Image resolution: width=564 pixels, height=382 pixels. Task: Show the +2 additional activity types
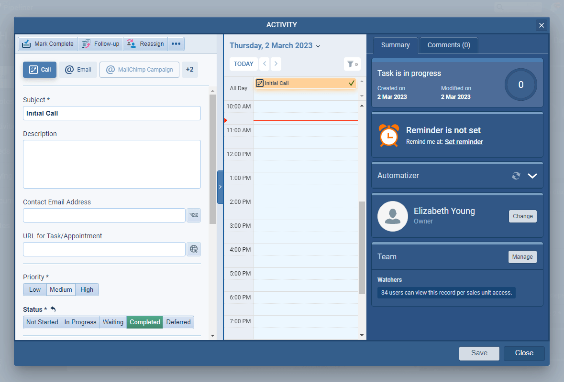pyautogui.click(x=190, y=70)
